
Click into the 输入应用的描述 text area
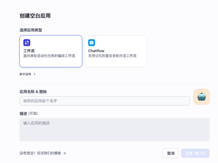click(114, 130)
